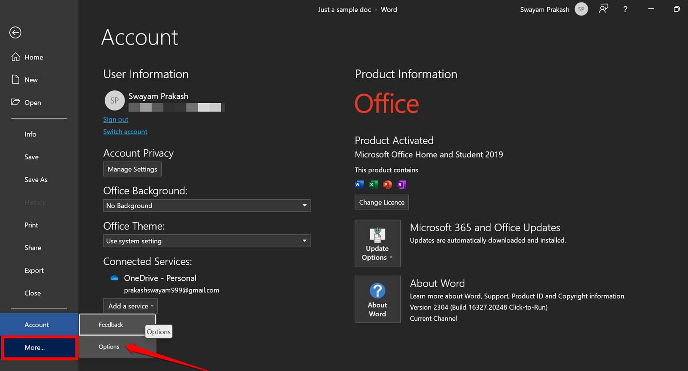Image resolution: width=688 pixels, height=371 pixels.
Task: Click the OneDrive - Personal text
Action: pos(160,278)
